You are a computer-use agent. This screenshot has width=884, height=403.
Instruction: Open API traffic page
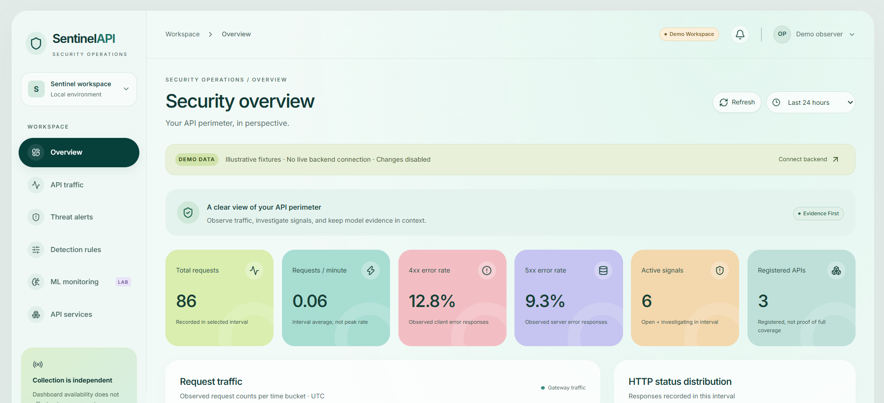[x=79, y=185]
